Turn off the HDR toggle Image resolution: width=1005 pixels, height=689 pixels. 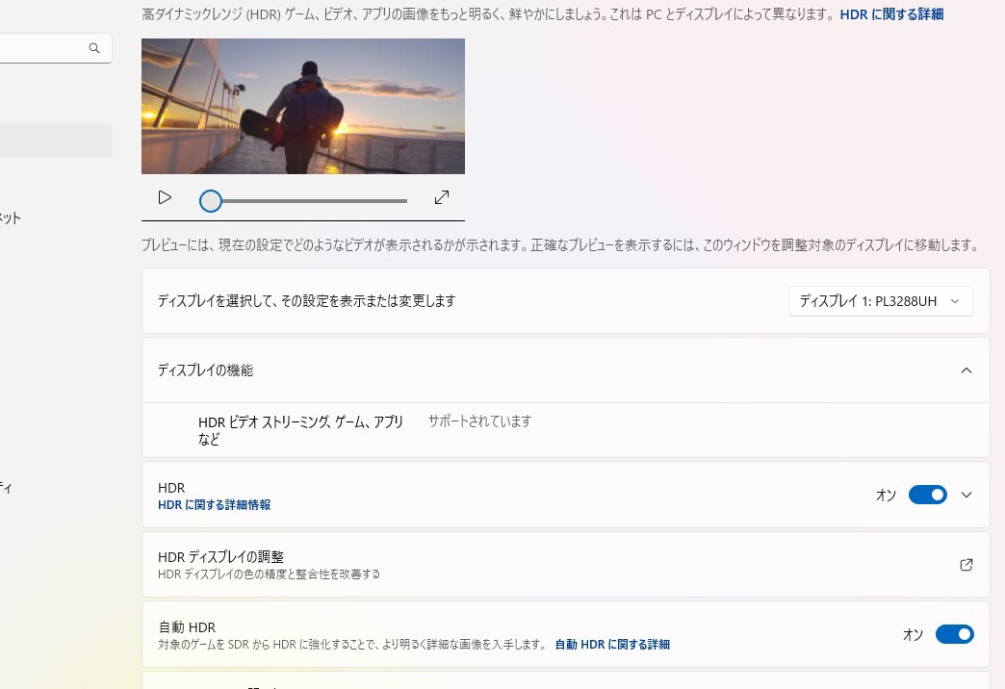[927, 495]
